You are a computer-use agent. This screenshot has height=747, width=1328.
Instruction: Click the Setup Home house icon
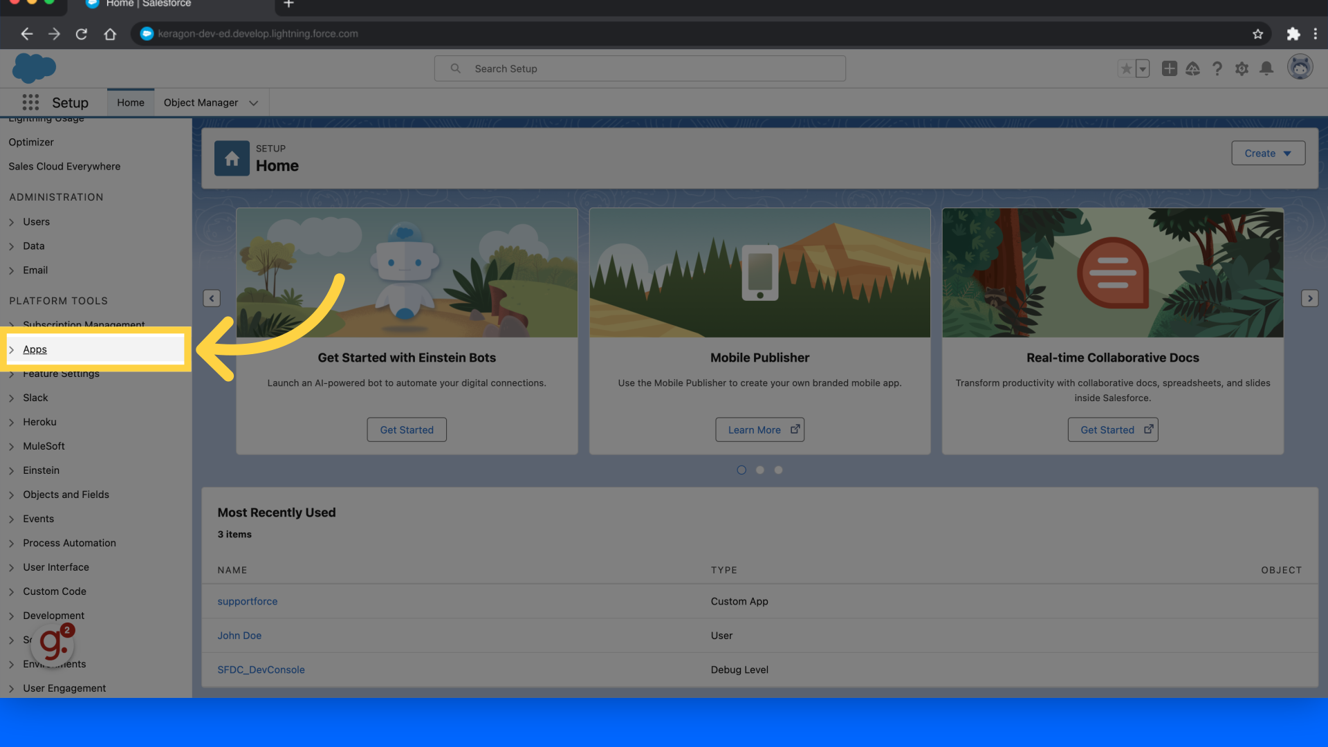[x=232, y=158]
